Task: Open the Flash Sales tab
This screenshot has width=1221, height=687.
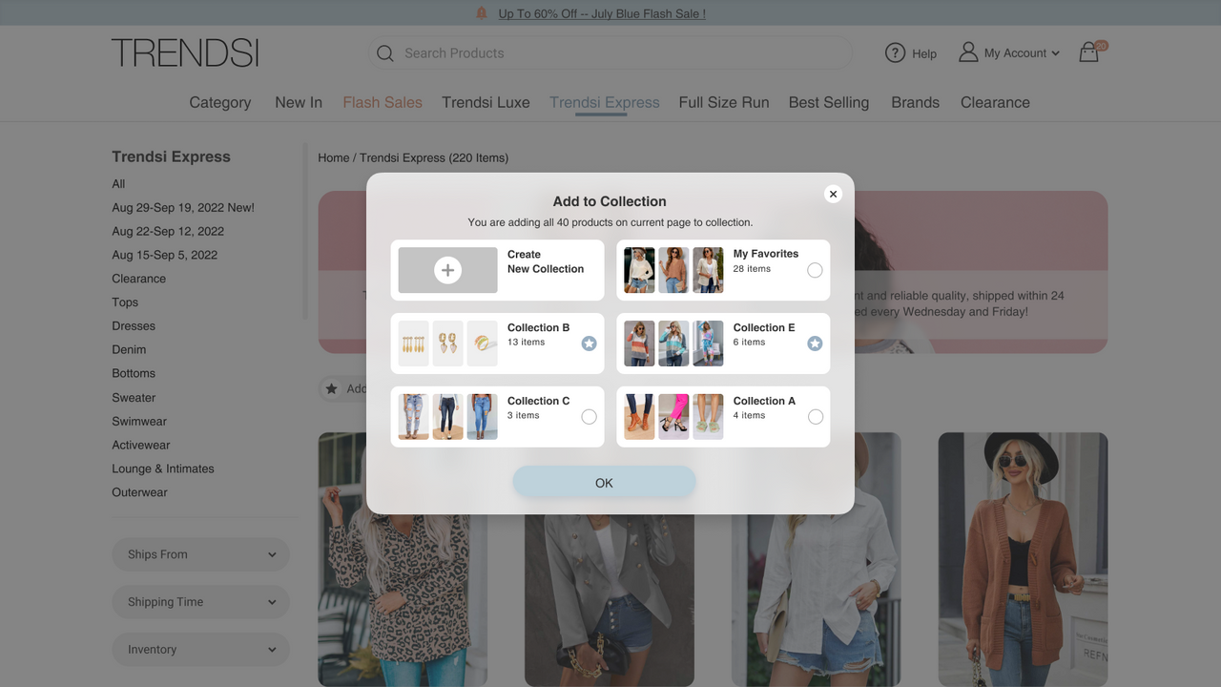Action: (383, 102)
